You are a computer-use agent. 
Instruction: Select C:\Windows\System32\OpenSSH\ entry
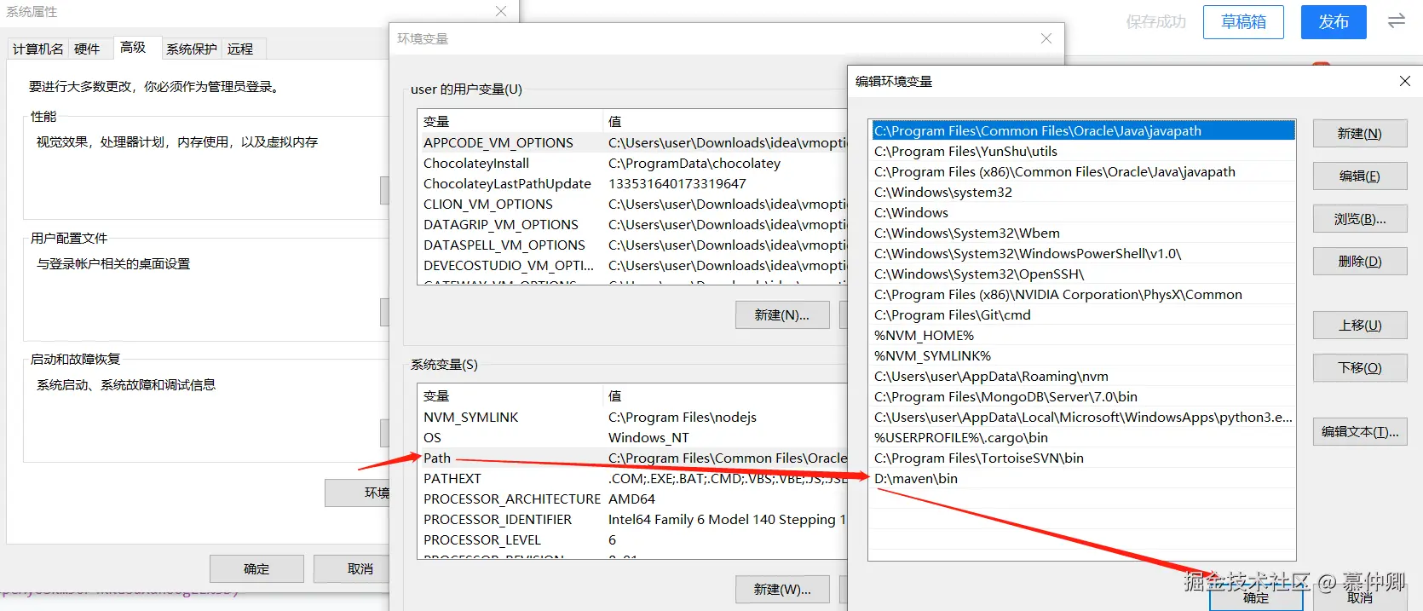(1082, 274)
